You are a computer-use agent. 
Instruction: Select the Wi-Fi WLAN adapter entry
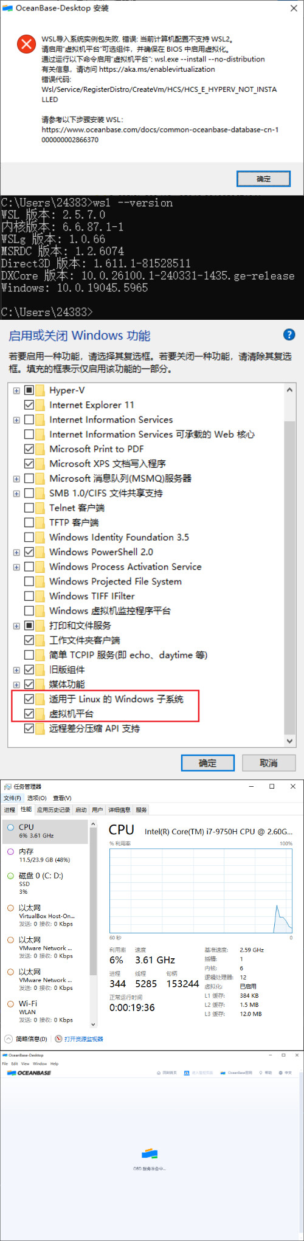coord(46,1011)
